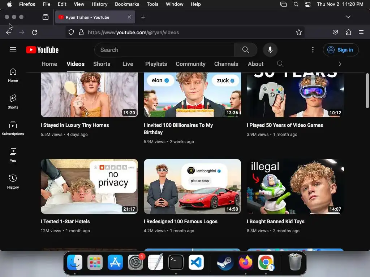Open 'I Bought Banned Kid Toys' title
This screenshot has width=370, height=277.
[x=276, y=222]
